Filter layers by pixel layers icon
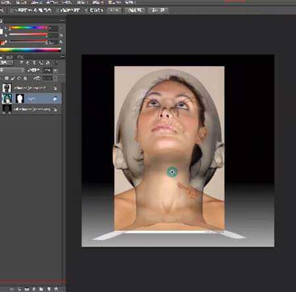This screenshot has height=292, width=296. [21, 62]
